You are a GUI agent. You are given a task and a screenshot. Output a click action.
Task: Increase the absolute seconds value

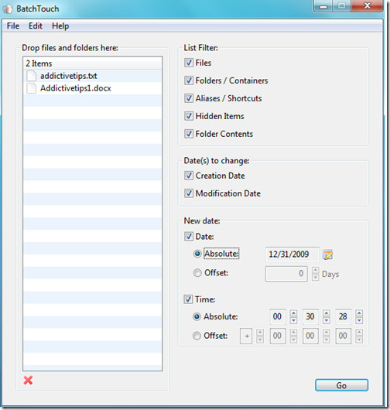(x=359, y=313)
